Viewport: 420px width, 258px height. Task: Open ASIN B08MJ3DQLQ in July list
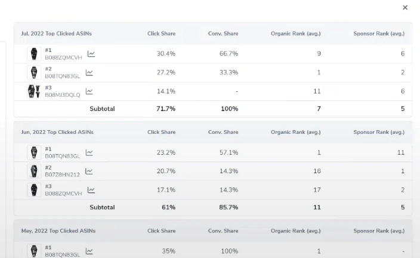click(62, 95)
